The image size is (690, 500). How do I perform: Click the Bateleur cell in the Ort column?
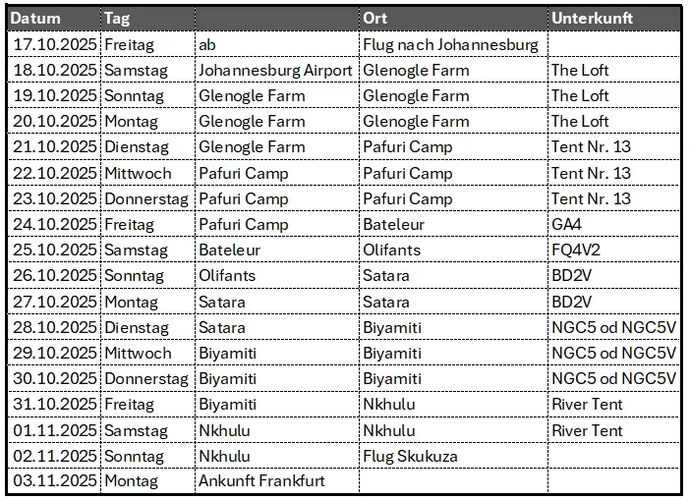[x=453, y=224]
